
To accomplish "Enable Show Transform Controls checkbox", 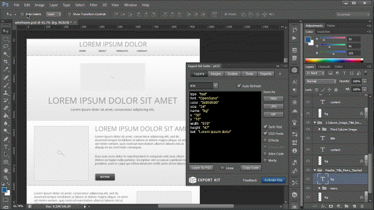I will 70,14.
